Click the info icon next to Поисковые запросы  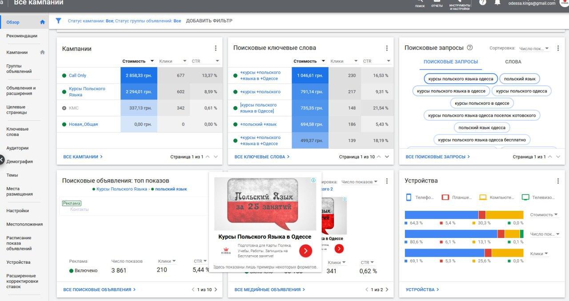(x=470, y=48)
